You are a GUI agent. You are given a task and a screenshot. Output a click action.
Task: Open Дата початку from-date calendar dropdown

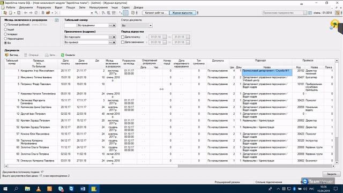click(165, 37)
